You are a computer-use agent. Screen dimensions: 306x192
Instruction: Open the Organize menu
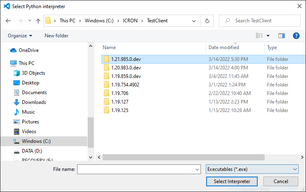pyautogui.click(x=20, y=36)
